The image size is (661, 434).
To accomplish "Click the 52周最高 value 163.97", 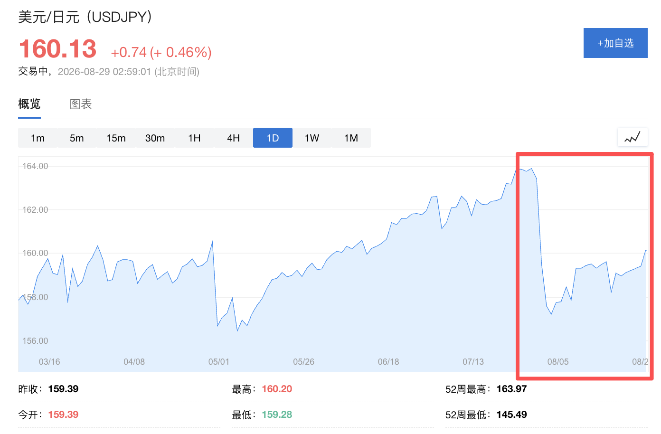I will [511, 389].
